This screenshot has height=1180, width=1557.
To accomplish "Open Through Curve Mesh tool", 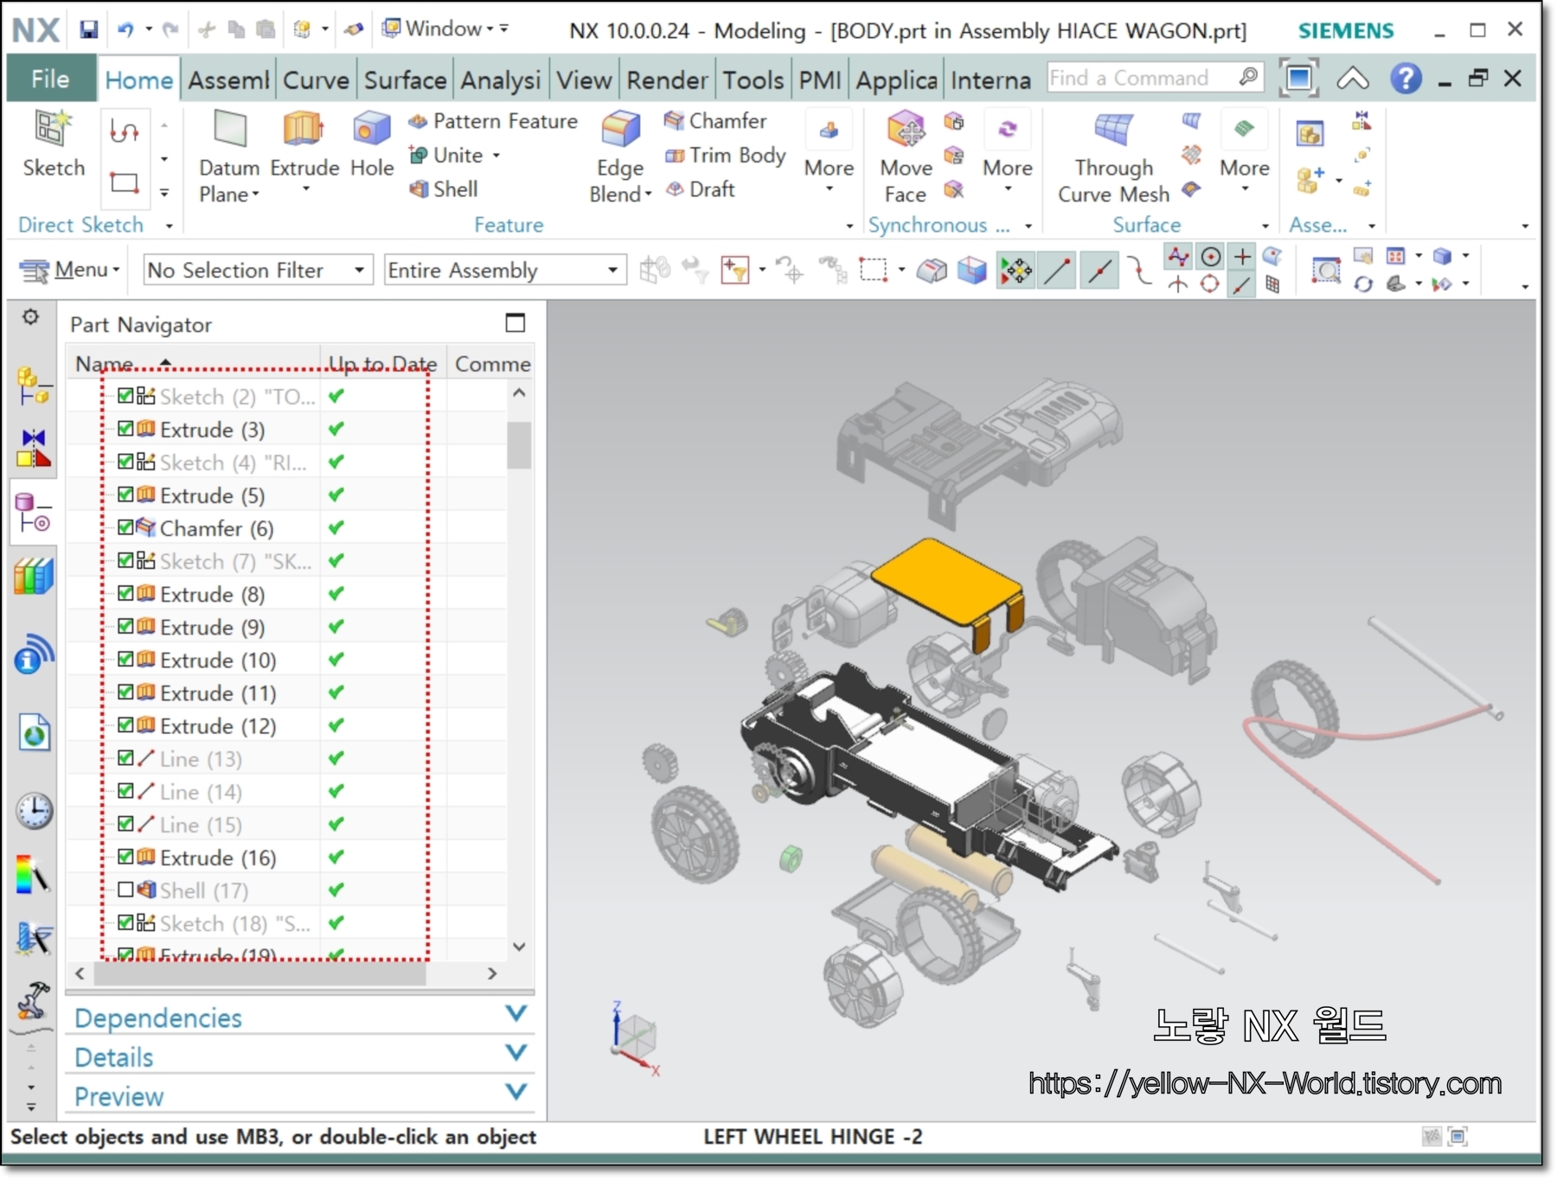I will 1114,158.
